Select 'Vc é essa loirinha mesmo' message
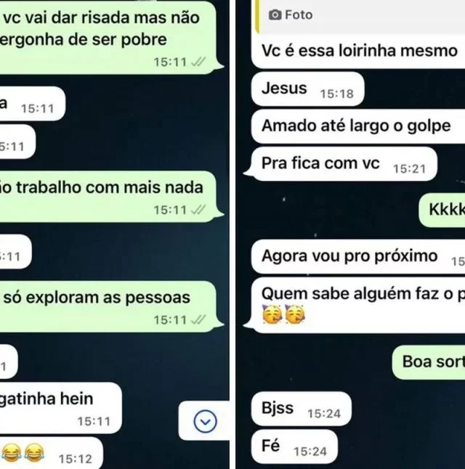 pyautogui.click(x=358, y=50)
